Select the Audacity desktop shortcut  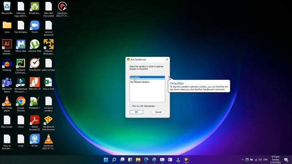(x=7, y=65)
